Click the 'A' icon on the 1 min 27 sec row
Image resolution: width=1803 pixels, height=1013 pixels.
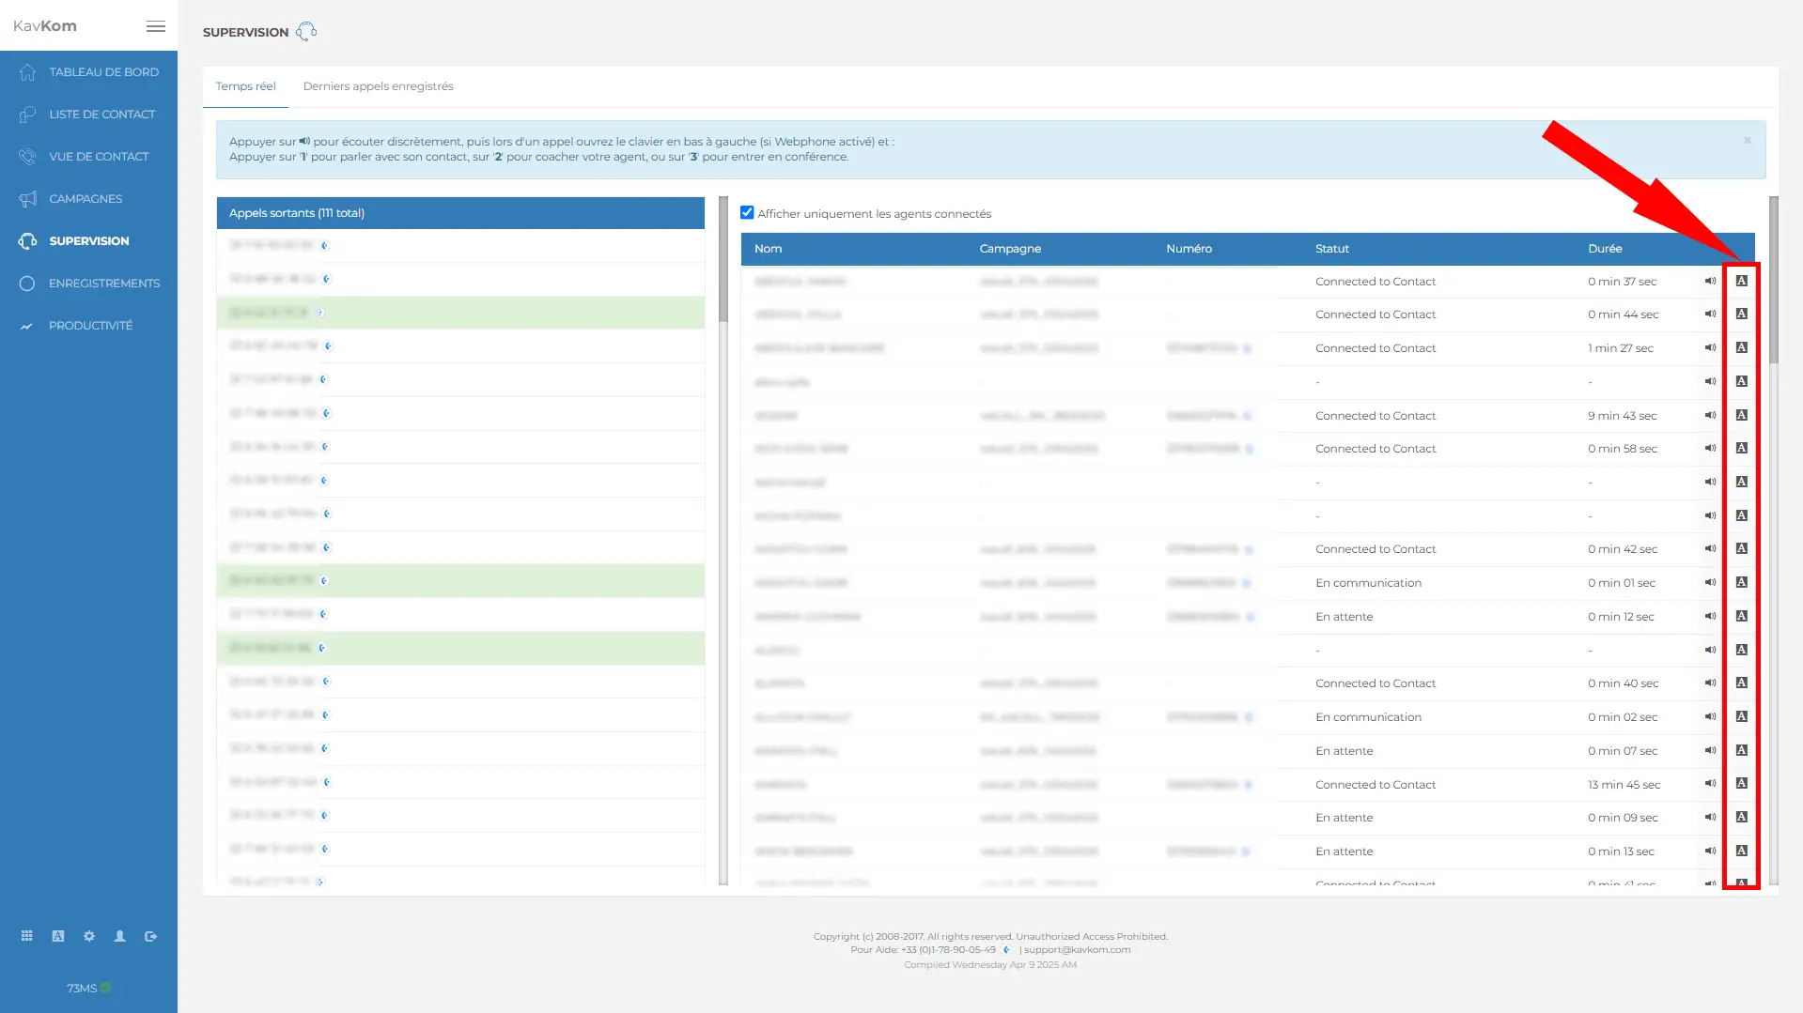[x=1741, y=347]
